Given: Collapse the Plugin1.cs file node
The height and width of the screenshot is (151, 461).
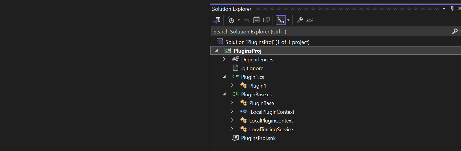Looking at the screenshot, I should [x=224, y=77].
